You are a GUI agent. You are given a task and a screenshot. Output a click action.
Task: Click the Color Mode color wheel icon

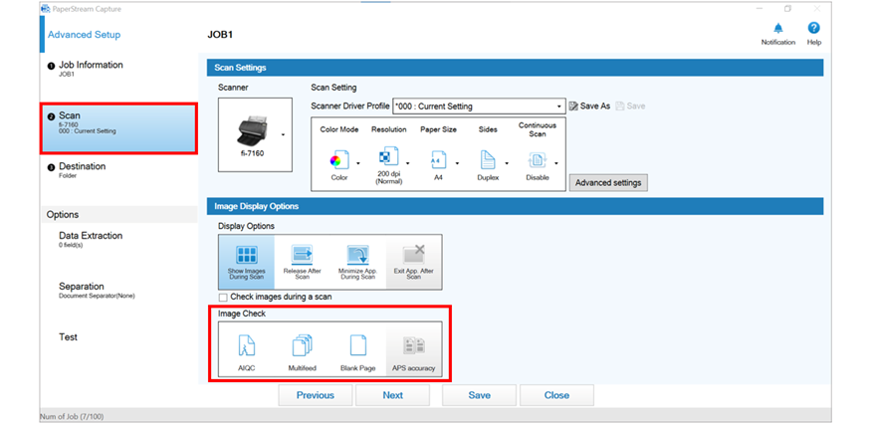pyautogui.click(x=338, y=160)
